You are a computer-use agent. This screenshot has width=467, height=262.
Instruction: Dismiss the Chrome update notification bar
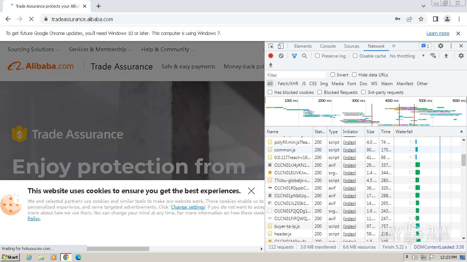(458, 33)
